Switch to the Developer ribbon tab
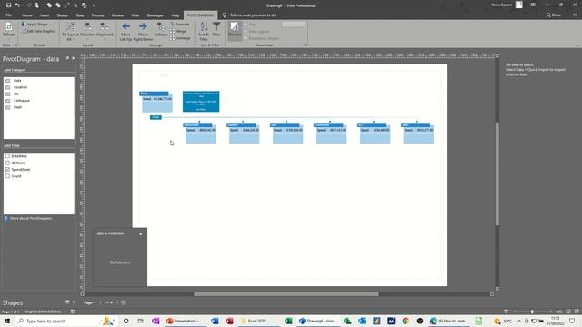The width and height of the screenshot is (582, 327). 156,15
